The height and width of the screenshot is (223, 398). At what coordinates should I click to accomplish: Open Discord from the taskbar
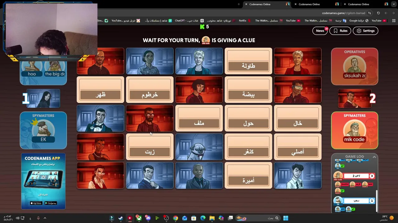148,218
